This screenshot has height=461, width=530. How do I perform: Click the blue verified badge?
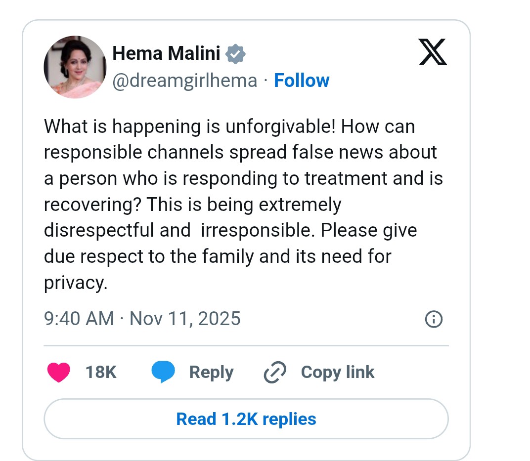[235, 53]
